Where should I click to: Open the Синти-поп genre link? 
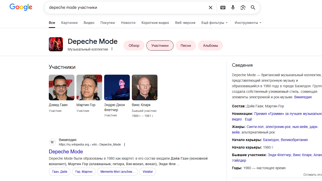click(x=255, y=127)
